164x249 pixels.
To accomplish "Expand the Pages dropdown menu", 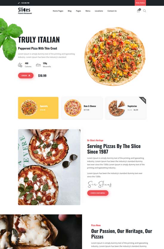I will 78,11.
